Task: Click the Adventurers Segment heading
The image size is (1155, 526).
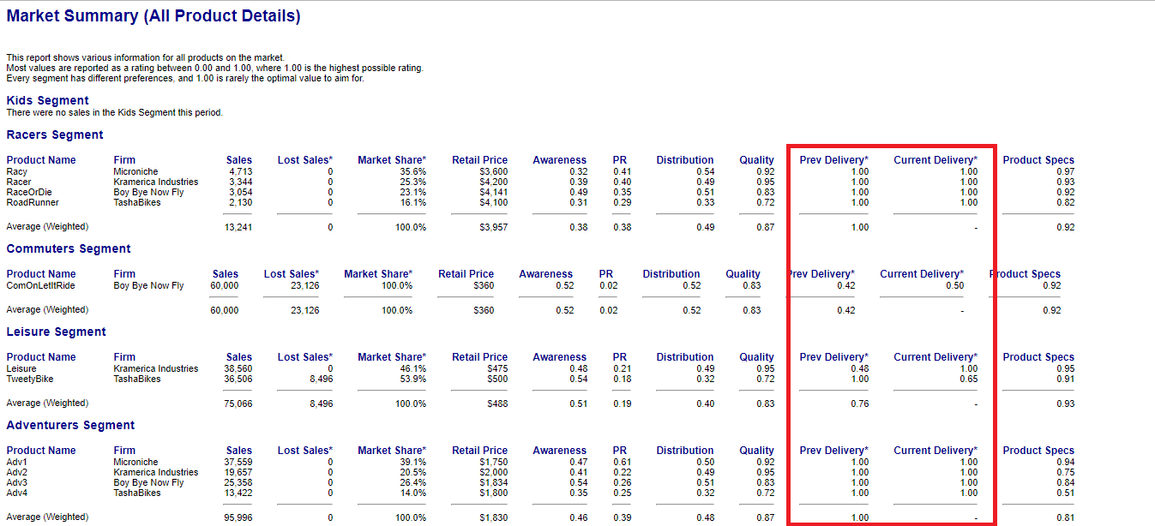Action: [x=70, y=425]
